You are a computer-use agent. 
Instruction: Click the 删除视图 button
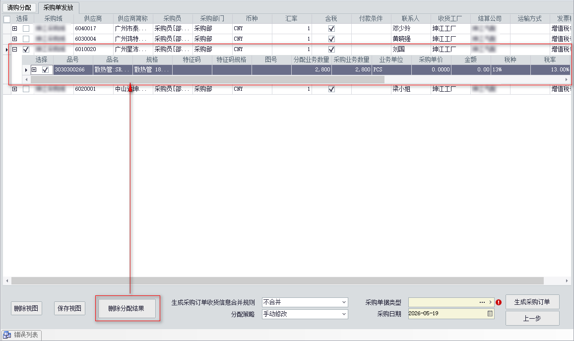26,308
